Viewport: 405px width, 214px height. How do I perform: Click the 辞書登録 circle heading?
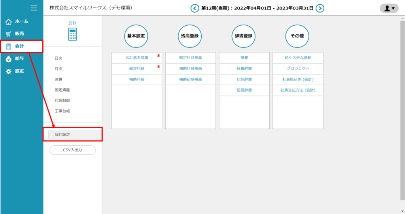(x=244, y=36)
